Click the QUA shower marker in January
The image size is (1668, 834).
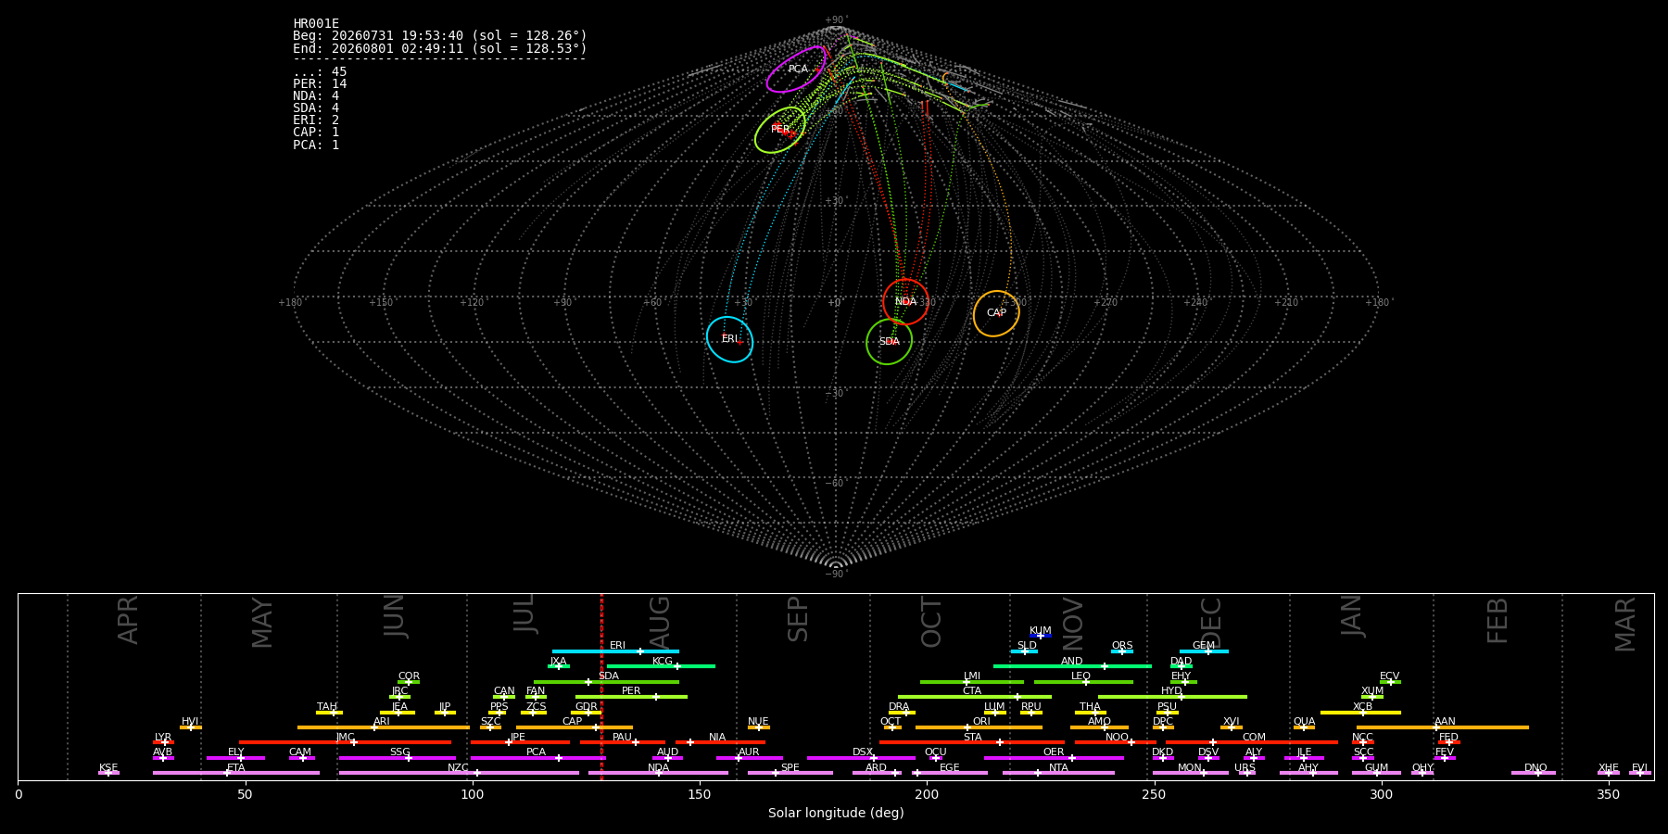click(x=1304, y=727)
